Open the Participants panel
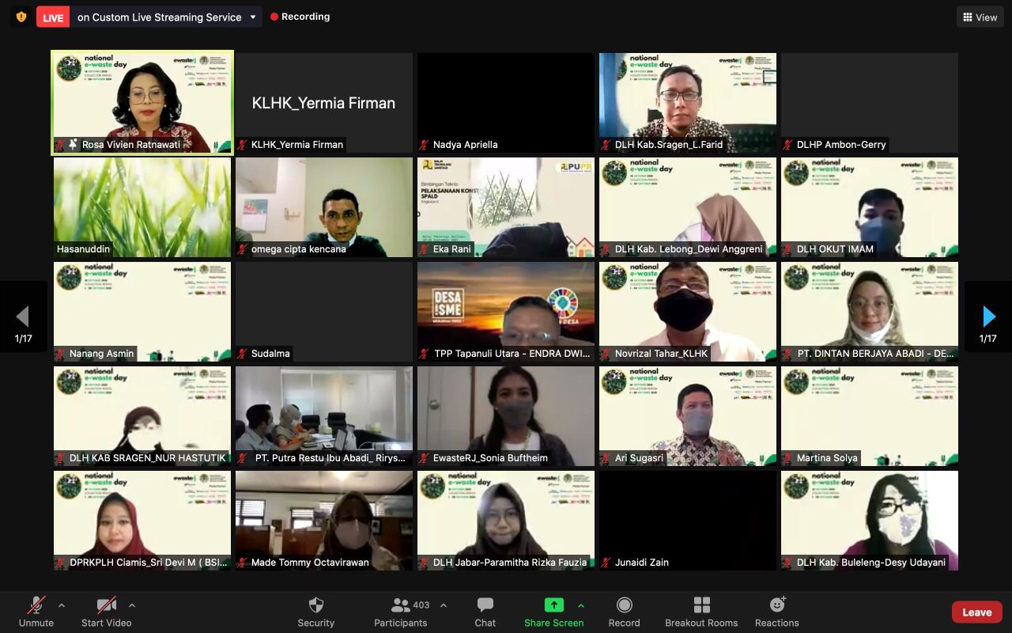1012x633 pixels. pyautogui.click(x=400, y=611)
